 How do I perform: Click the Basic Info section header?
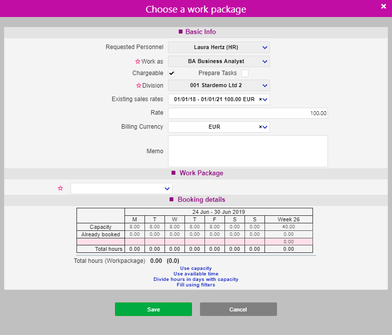(196, 32)
